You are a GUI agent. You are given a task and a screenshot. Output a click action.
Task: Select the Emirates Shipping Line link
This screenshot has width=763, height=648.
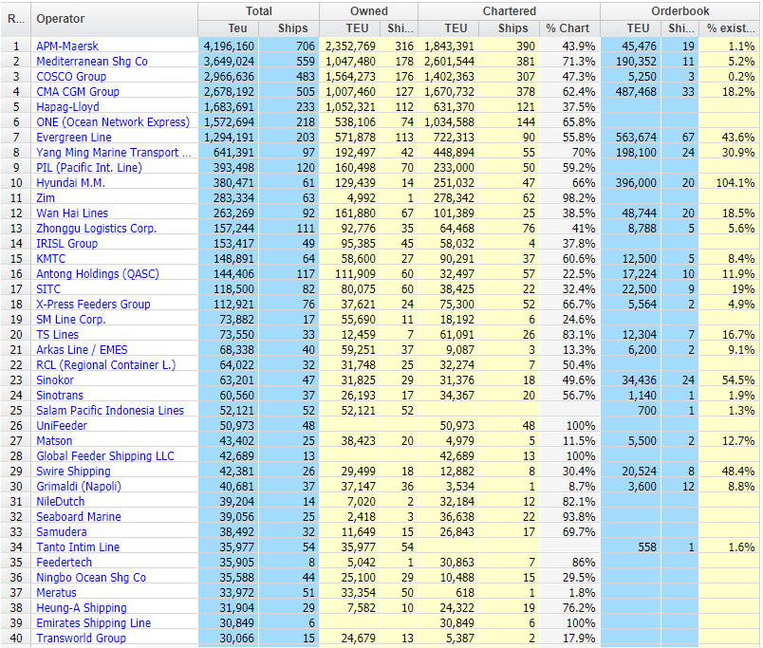[x=93, y=623]
